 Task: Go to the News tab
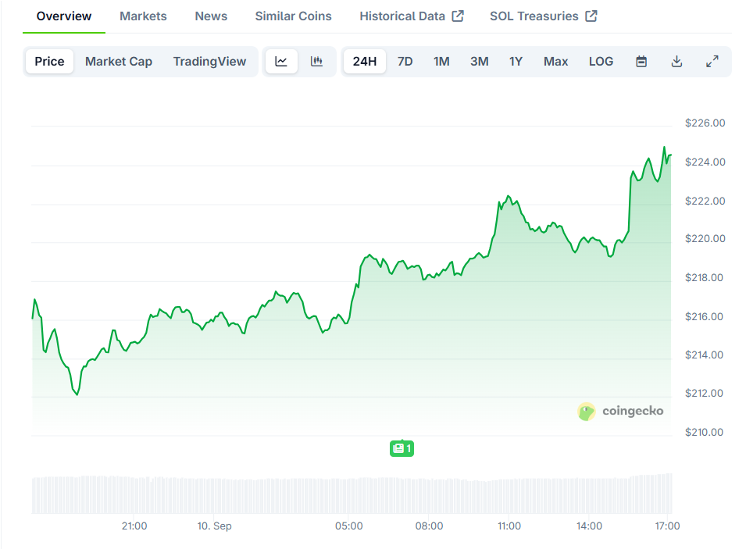coord(211,16)
